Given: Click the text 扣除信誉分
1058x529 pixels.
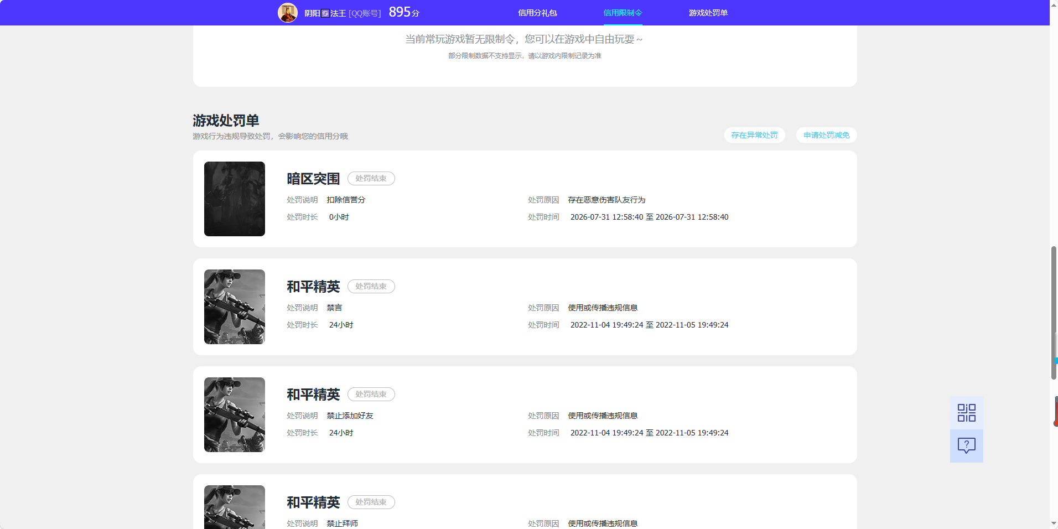Looking at the screenshot, I should point(346,200).
